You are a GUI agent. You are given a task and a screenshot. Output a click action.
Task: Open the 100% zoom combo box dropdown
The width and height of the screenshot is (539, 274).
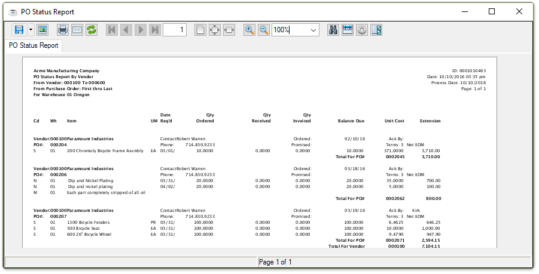(x=313, y=30)
